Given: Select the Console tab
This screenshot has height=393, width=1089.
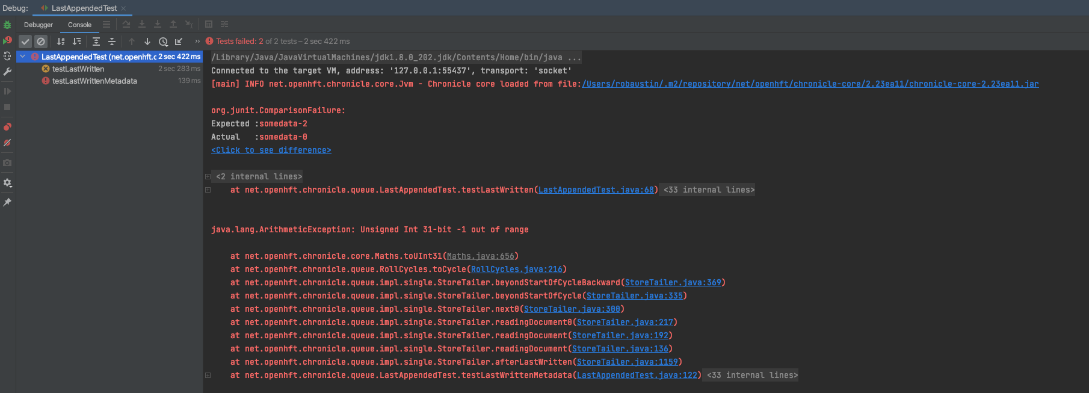Looking at the screenshot, I should coord(79,25).
